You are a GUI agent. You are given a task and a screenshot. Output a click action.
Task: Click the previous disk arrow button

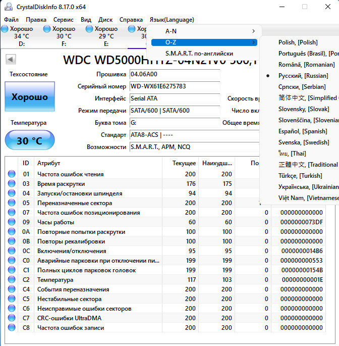[11, 60]
